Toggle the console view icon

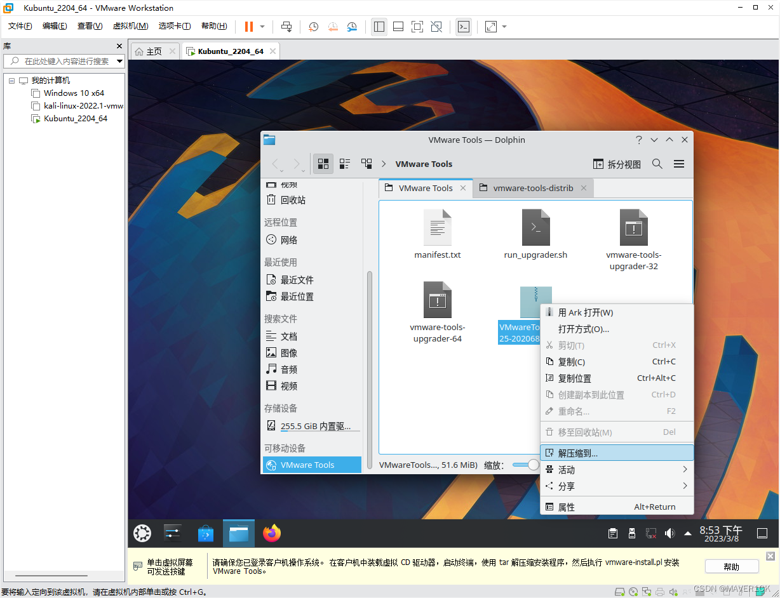click(x=464, y=27)
